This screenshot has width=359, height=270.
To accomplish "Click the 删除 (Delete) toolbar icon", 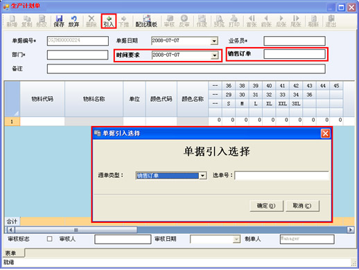I will coord(91,21).
